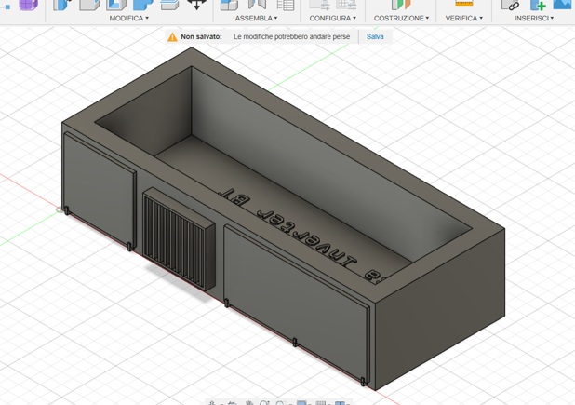Click the Salva link to save
This screenshot has width=575, height=405.
tap(375, 37)
